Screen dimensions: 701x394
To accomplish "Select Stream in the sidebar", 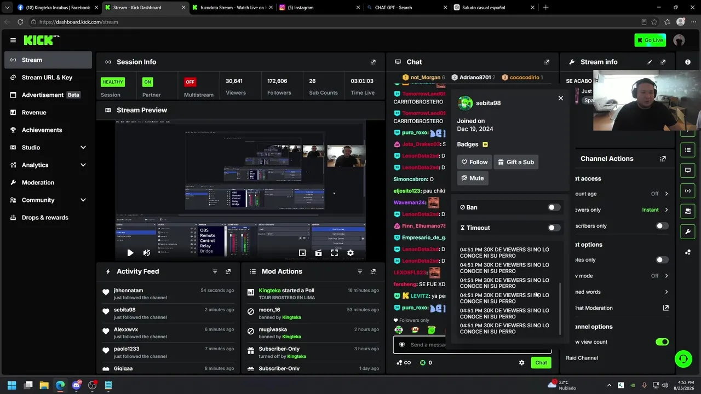I will pyautogui.click(x=48, y=60).
